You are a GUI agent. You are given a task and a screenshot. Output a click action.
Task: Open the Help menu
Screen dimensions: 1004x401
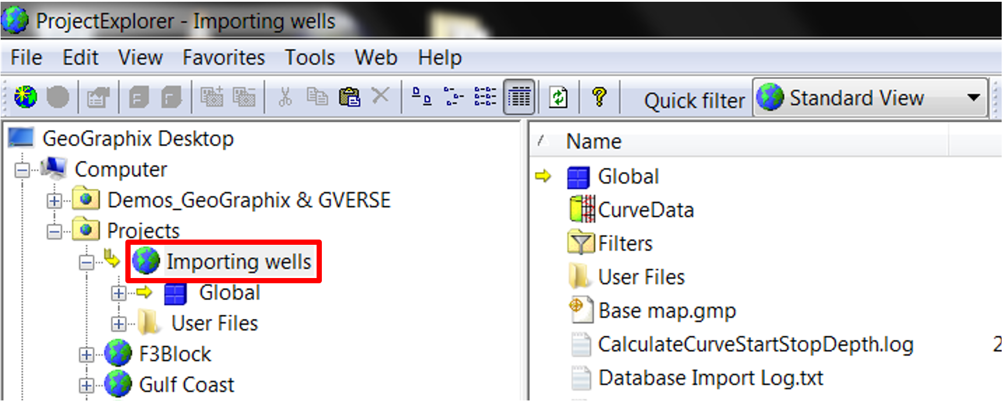[x=440, y=58]
